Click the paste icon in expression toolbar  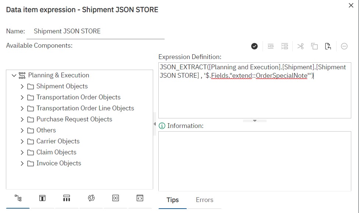pyautogui.click(x=328, y=46)
